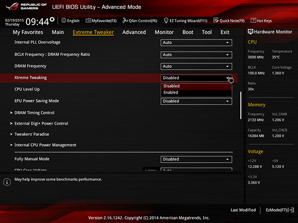This screenshot has width=298, height=223.
Task: Switch to the Main tab
Action: coord(58,32)
